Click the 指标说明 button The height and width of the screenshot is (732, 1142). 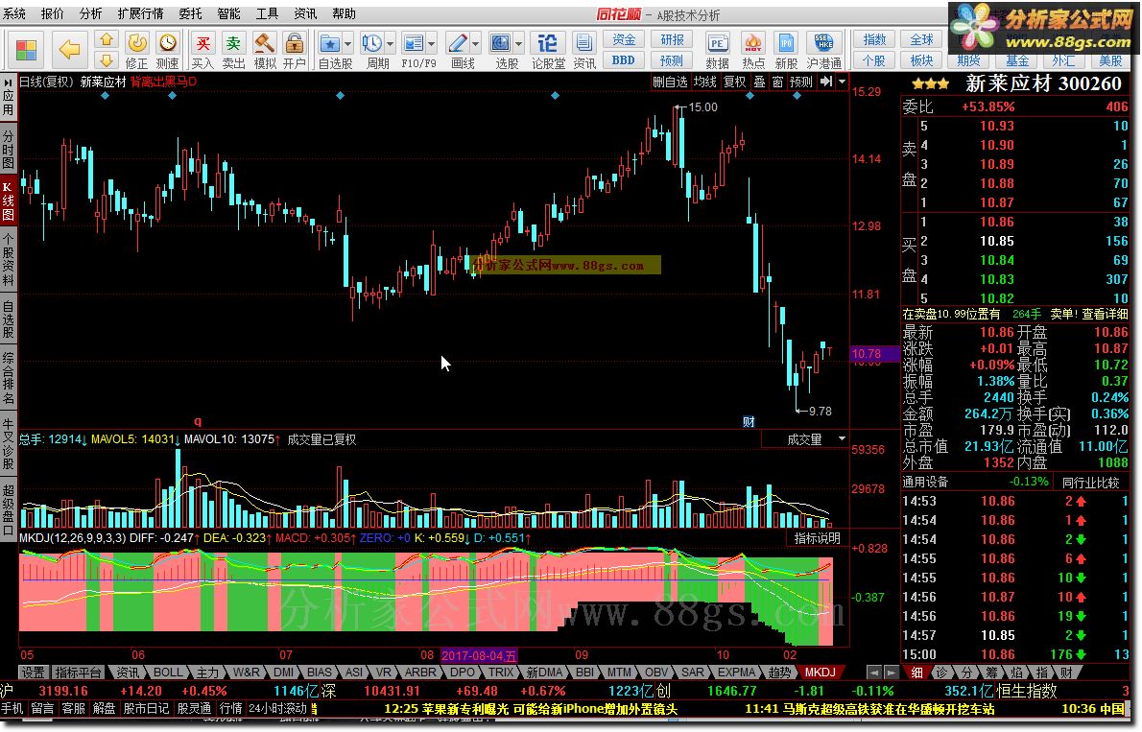[x=818, y=538]
